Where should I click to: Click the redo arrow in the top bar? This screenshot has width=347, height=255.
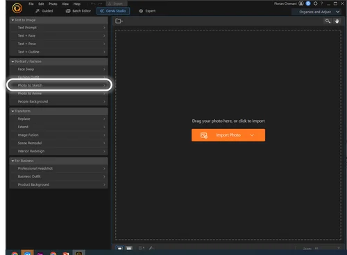100,3
